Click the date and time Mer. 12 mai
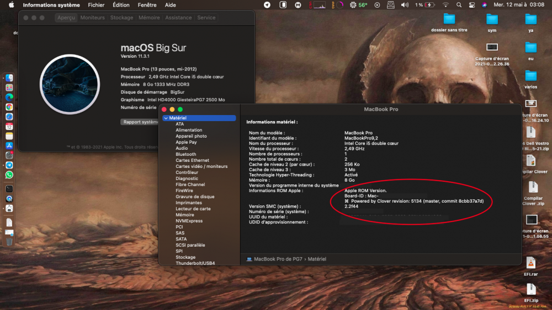 519,5
